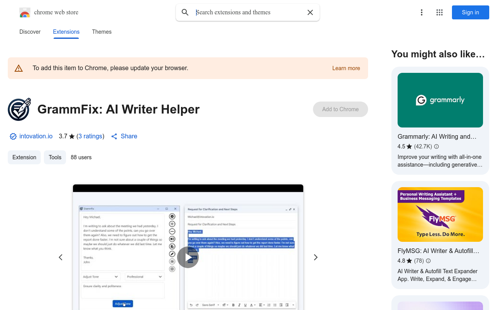Open the FlyMSG extension thumbnail
The image size is (497, 310).
(440, 214)
